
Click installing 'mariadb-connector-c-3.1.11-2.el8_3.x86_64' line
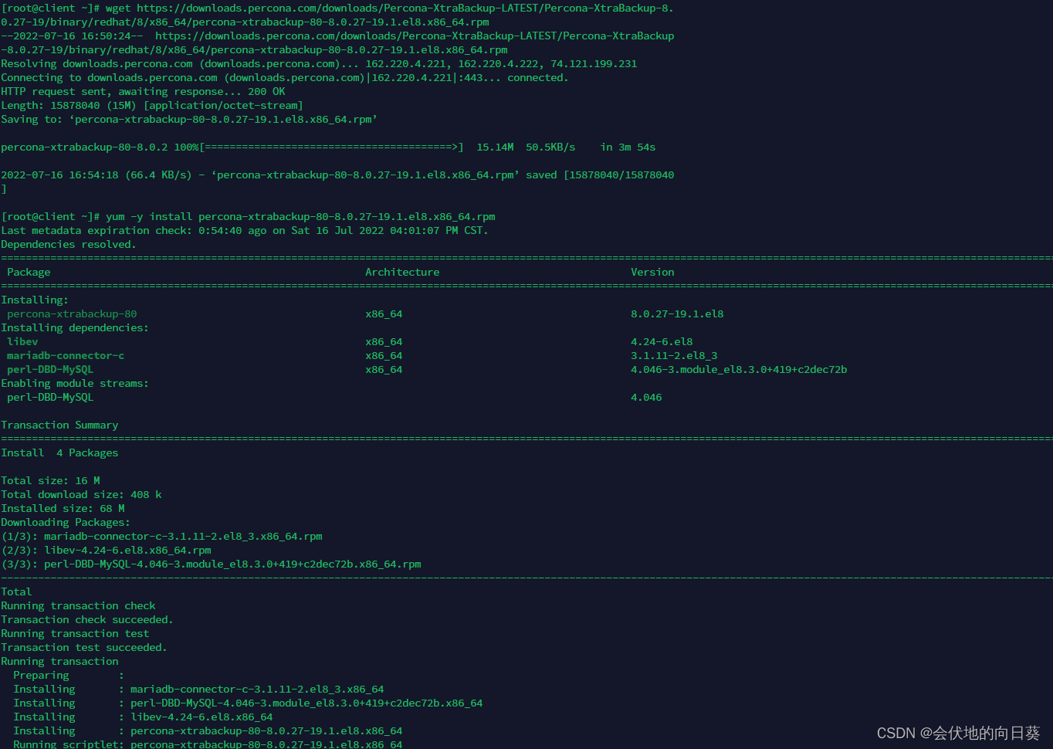coord(198,690)
